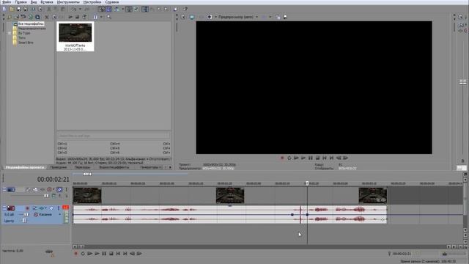Open project video properties in preview toolbar

183,17
